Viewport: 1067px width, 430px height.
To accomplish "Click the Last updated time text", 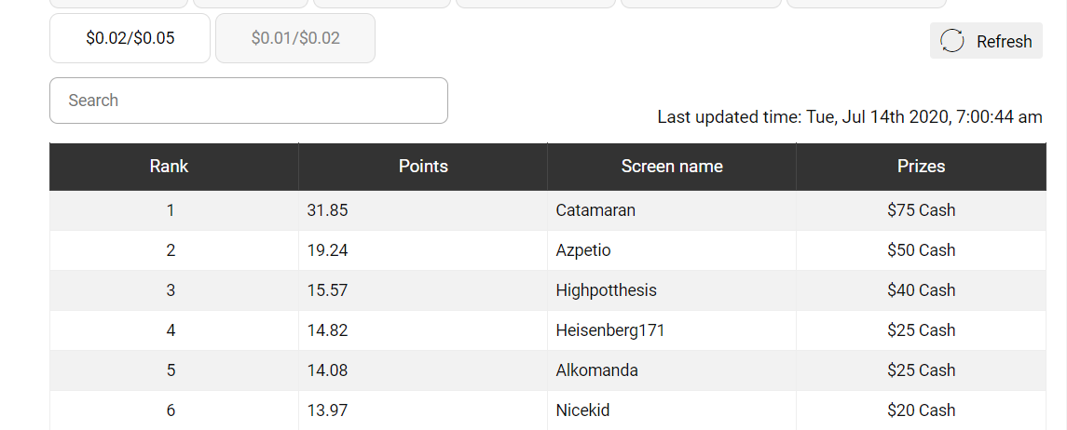I will pos(849,117).
